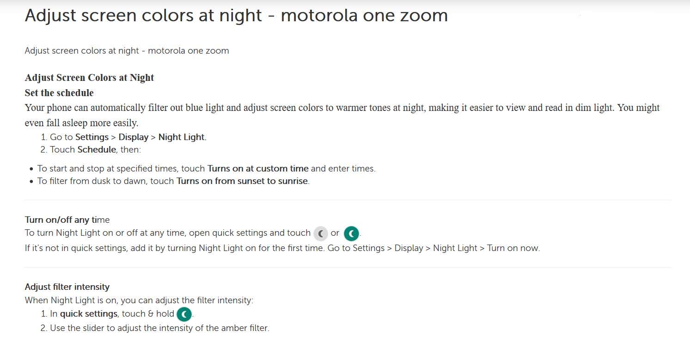Click the "Adjust filter intensity" heading
This screenshot has width=690, height=337.
tap(67, 287)
